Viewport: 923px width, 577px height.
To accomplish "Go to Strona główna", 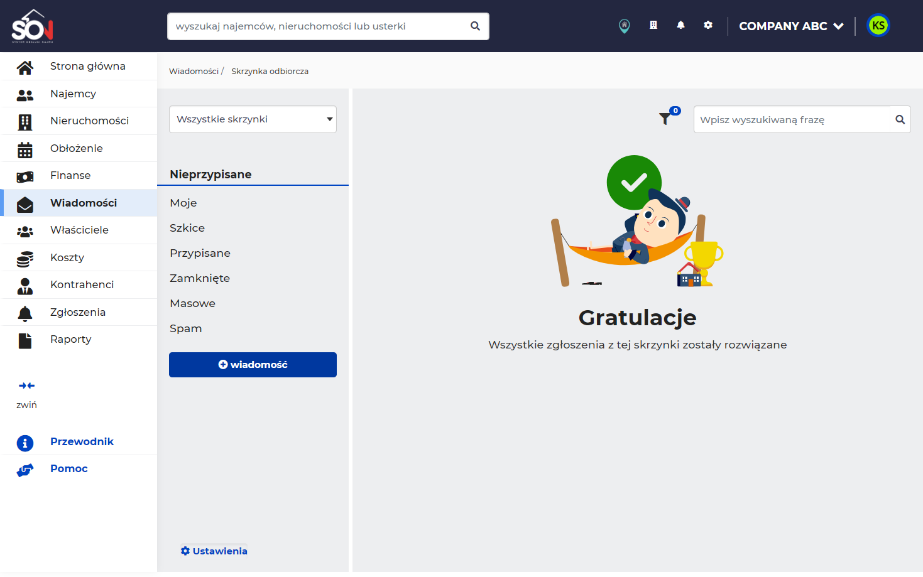I will [88, 66].
